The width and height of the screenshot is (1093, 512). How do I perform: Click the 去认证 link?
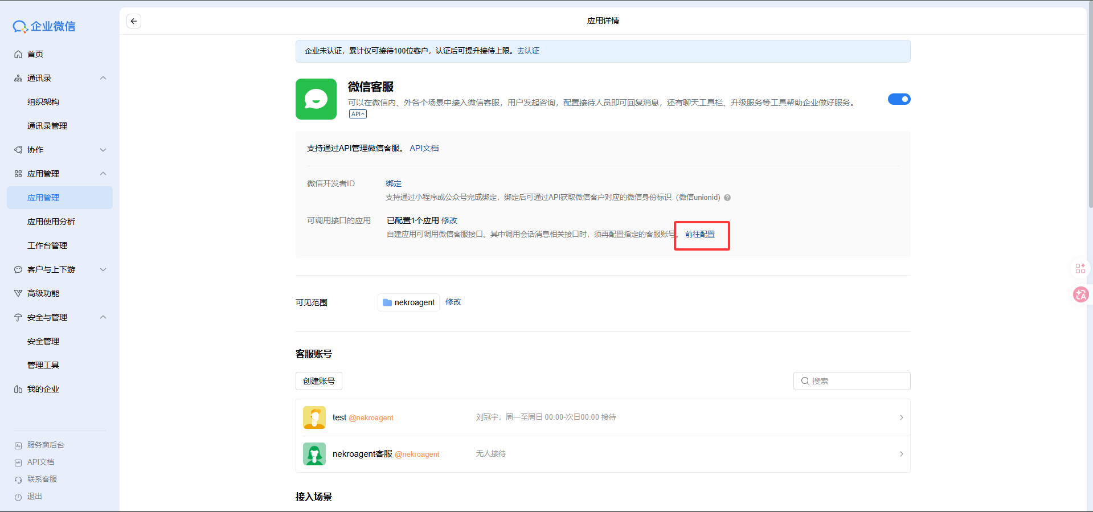[x=528, y=51]
